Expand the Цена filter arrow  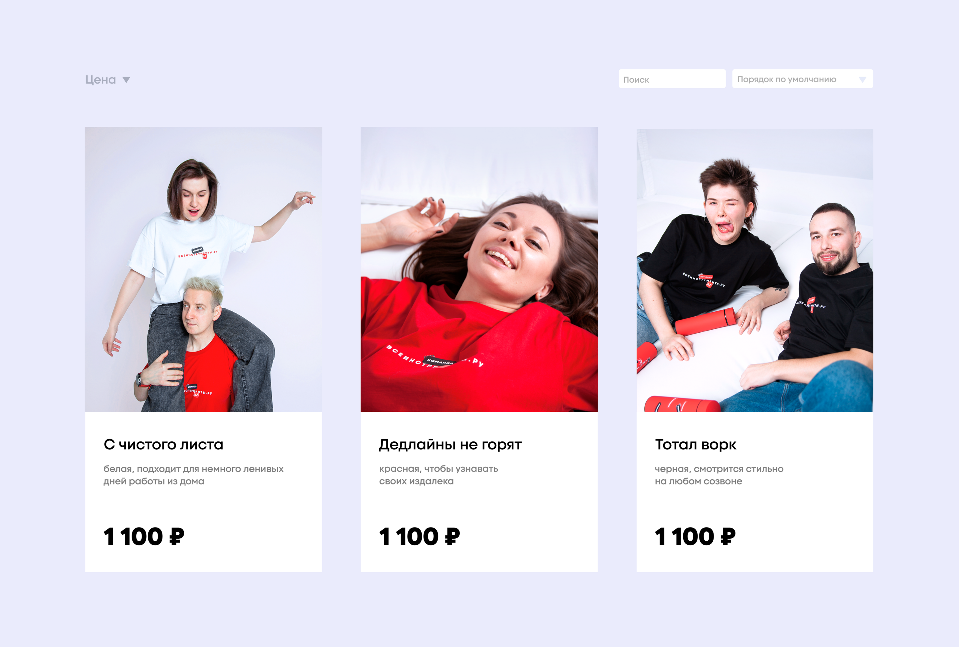[126, 80]
